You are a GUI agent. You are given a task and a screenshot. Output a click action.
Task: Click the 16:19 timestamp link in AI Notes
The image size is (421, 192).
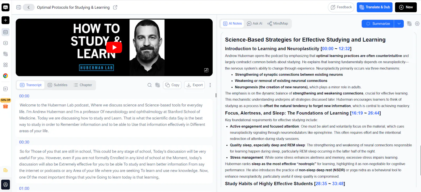tap(357, 113)
